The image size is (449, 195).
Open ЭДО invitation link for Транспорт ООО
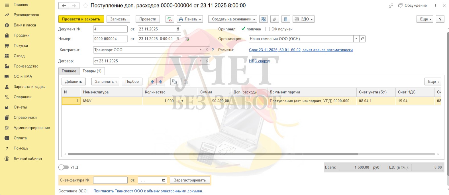(x=149, y=191)
